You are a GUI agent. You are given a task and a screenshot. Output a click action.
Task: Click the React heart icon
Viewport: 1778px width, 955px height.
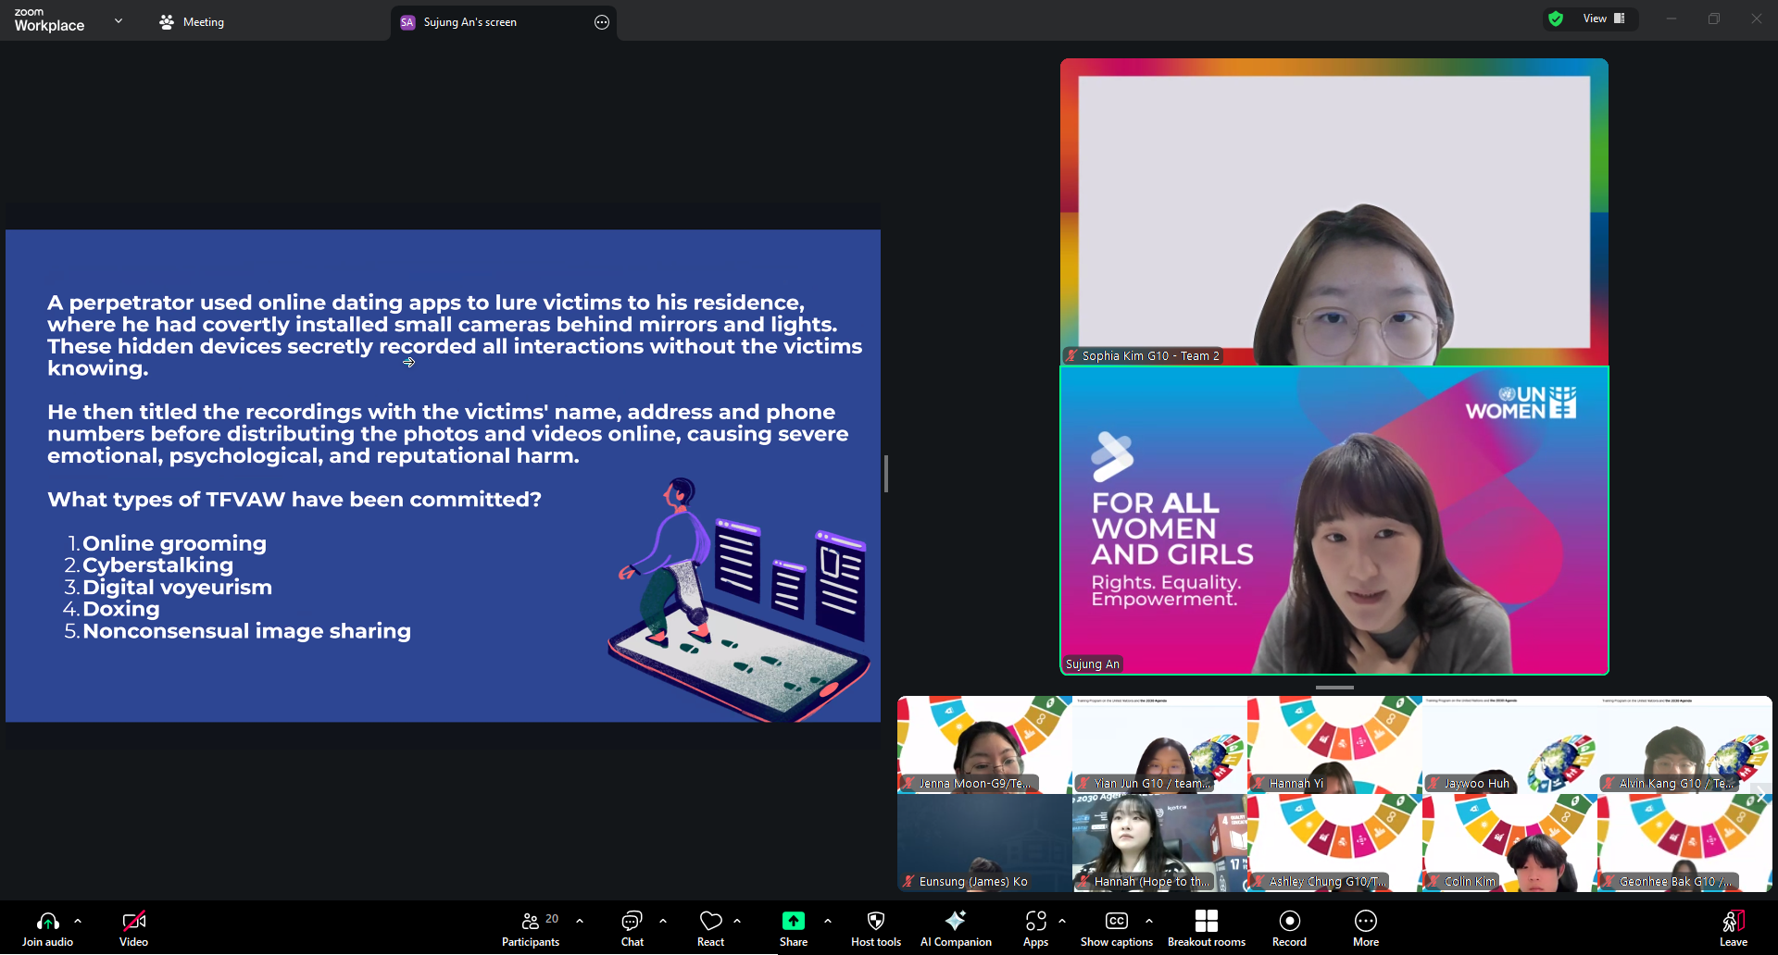click(711, 921)
